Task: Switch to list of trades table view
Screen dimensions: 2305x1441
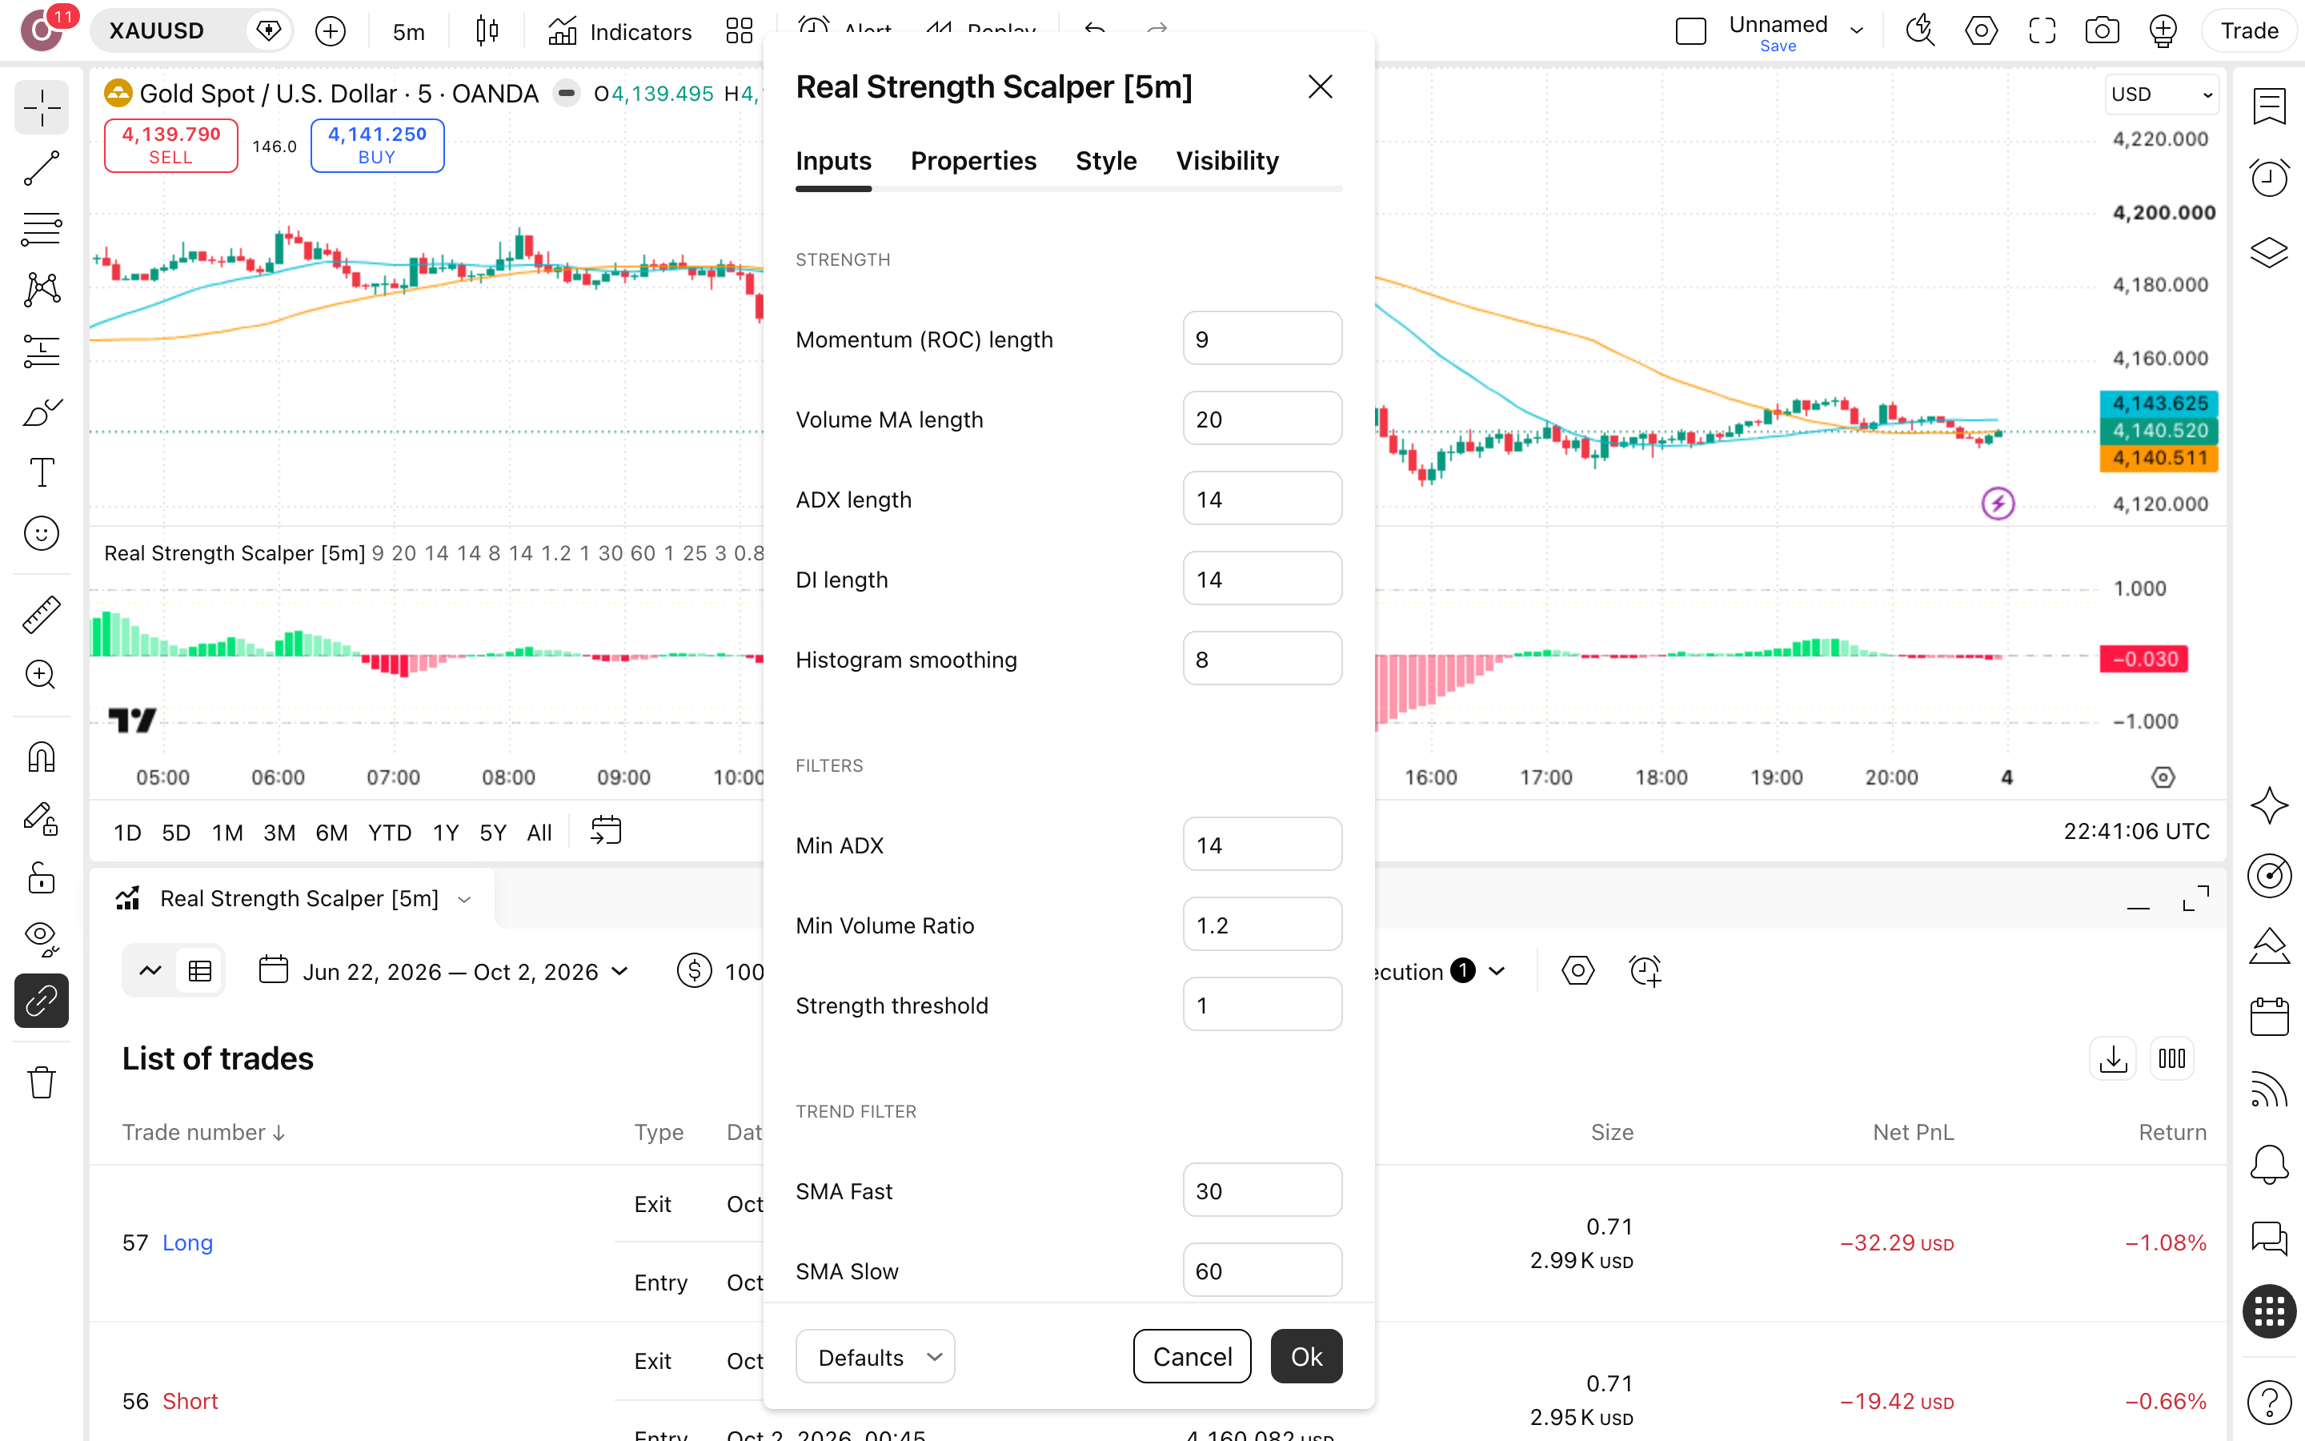Action: coord(200,971)
